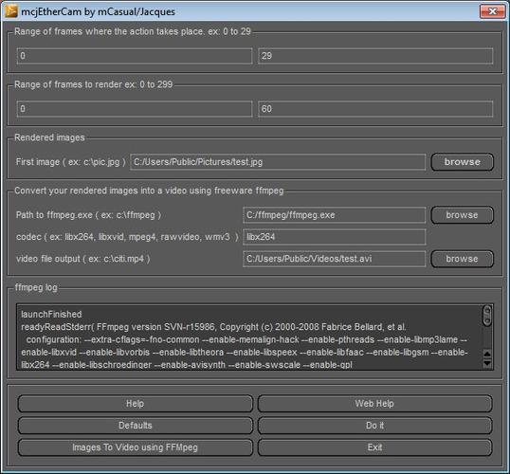Browse for the video output file
510x474 pixels.
463,259
